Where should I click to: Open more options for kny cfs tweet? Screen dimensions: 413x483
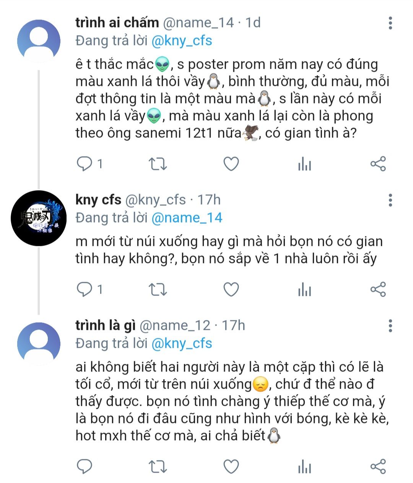tap(390, 200)
